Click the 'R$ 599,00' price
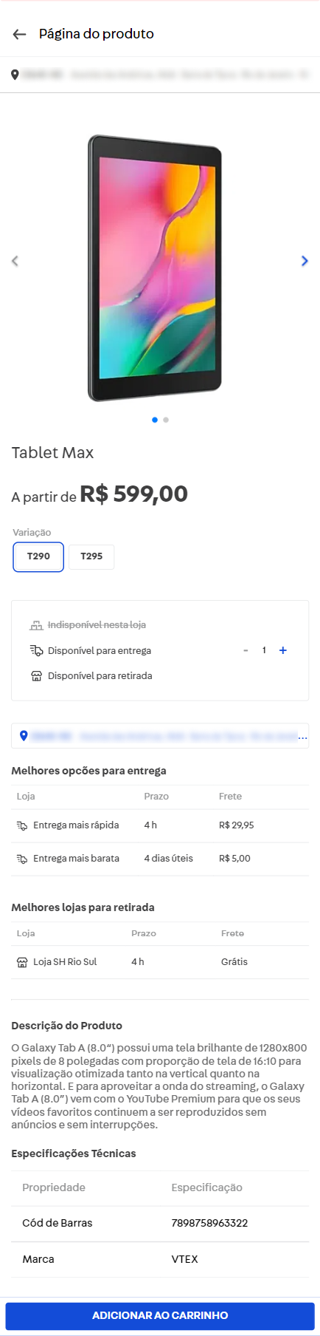This screenshot has height=1336, width=320. tap(133, 494)
